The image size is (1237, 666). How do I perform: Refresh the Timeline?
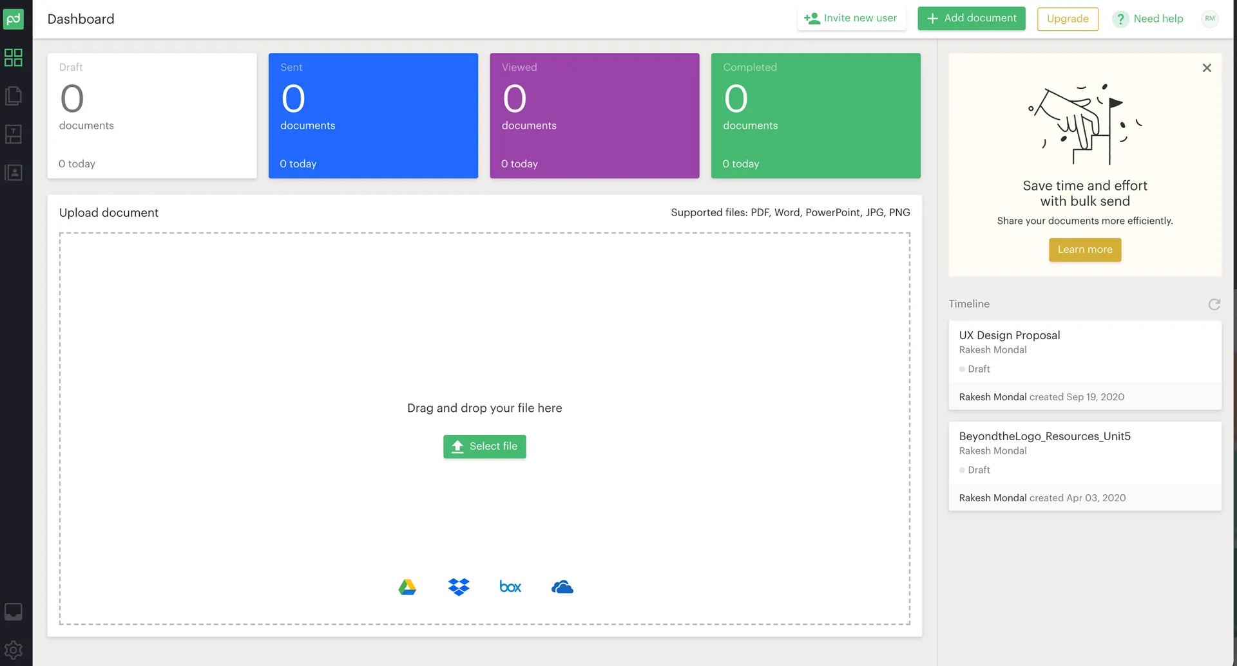pyautogui.click(x=1214, y=304)
